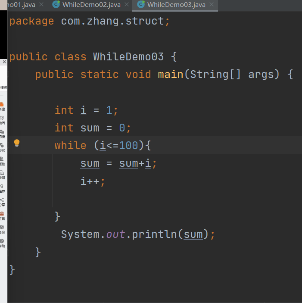Viewport: 302px width, 303px height.
Task: Select the WhileDemo03.java tab
Action: tap(175, 5)
